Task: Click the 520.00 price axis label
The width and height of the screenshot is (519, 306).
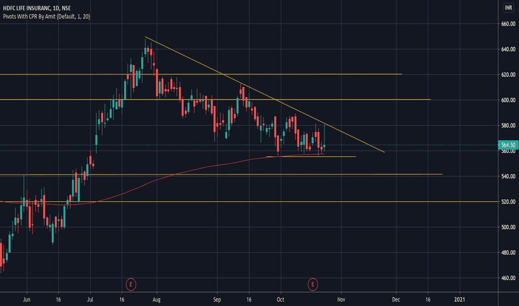Action: coord(508,201)
